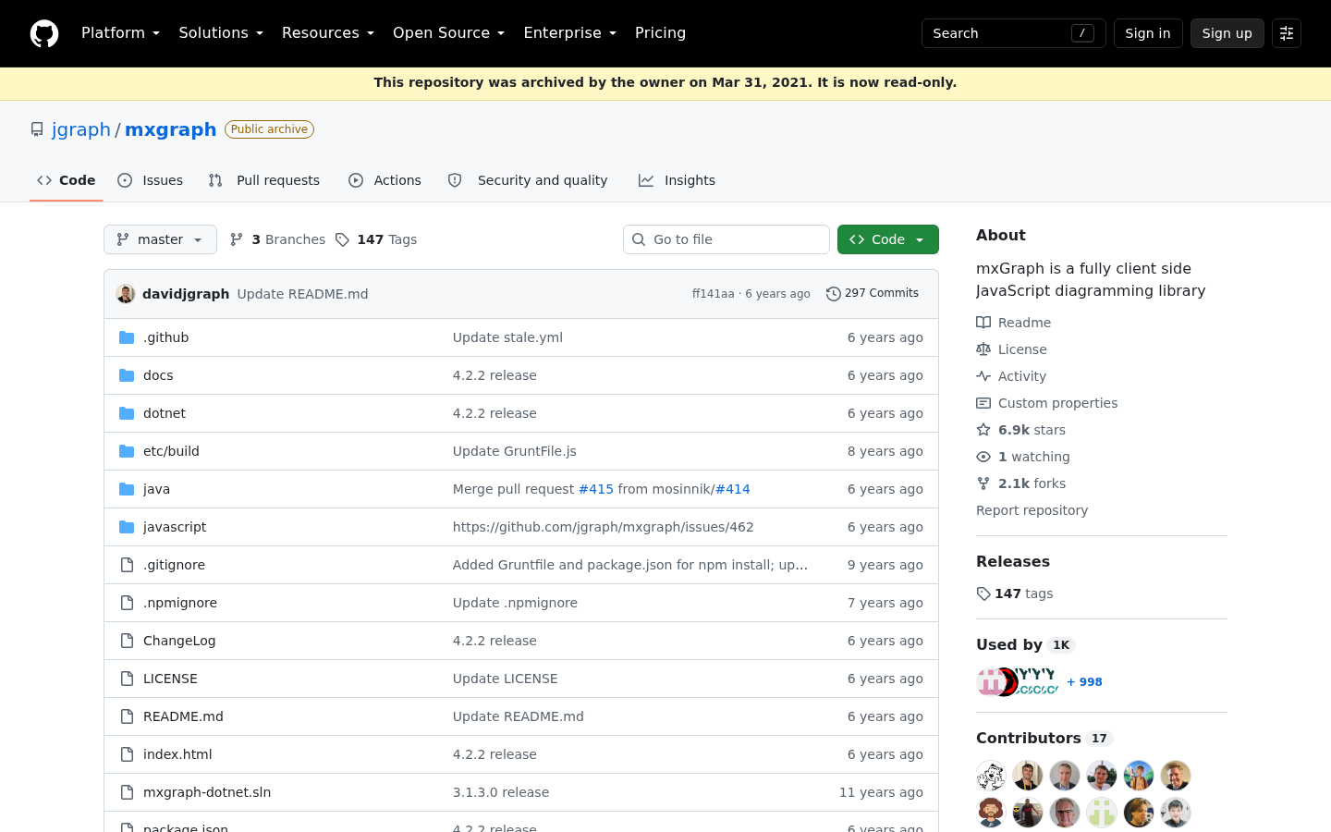Click the .github folder icon
The image size is (1331, 832).
click(127, 337)
